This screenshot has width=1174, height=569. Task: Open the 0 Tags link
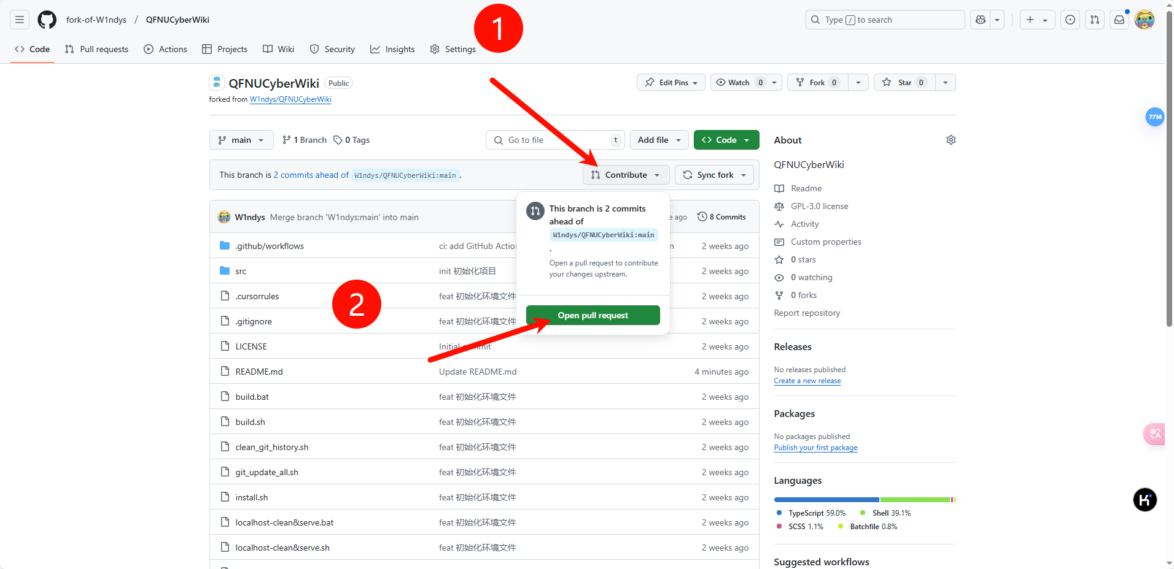352,140
